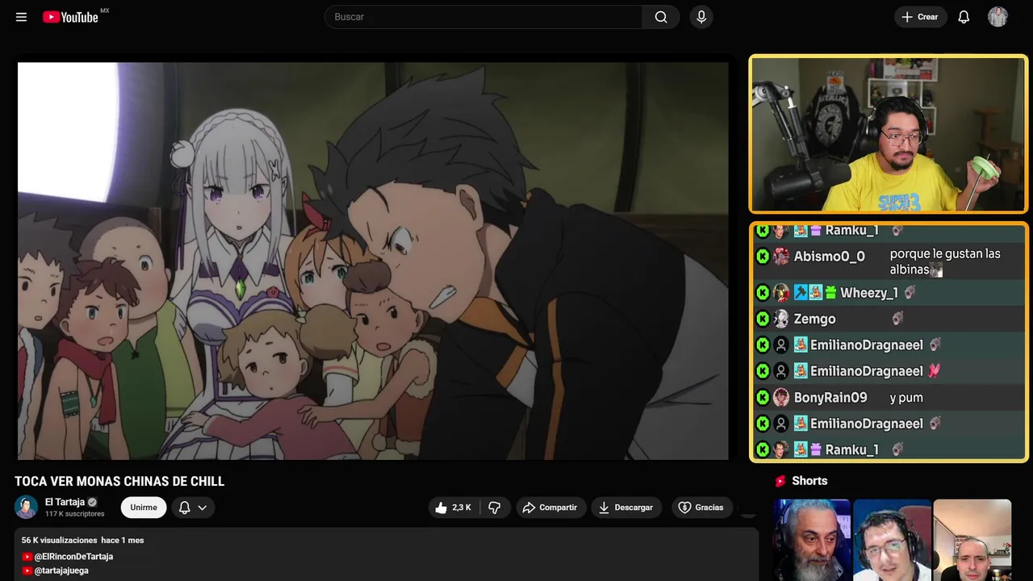Viewport: 1033px width, 581px height.
Task: Click Abismo0_0's chat avatar
Action: 781,257
